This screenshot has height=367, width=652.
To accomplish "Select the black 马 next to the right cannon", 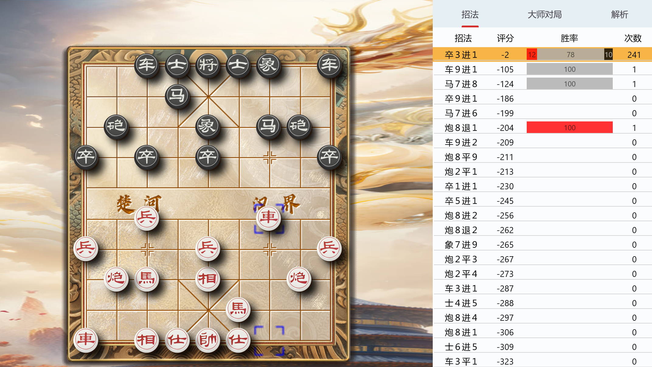I will click(x=269, y=126).
